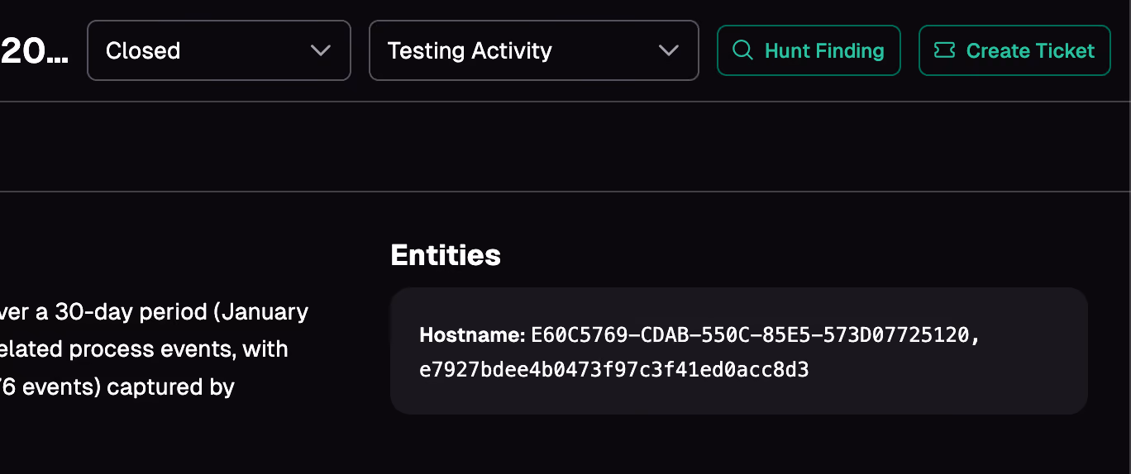The height and width of the screenshot is (474, 1131).
Task: Click the text 'elated process events, with'
Action: (x=144, y=349)
